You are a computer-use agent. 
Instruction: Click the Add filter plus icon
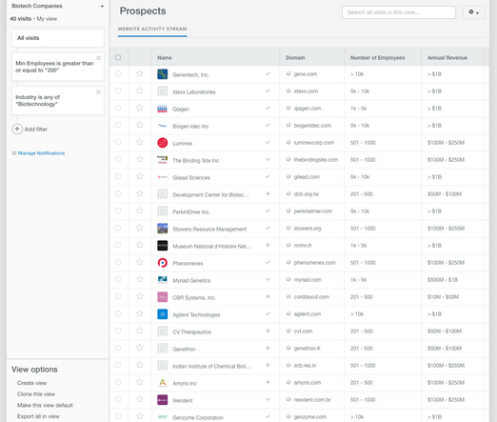click(17, 129)
